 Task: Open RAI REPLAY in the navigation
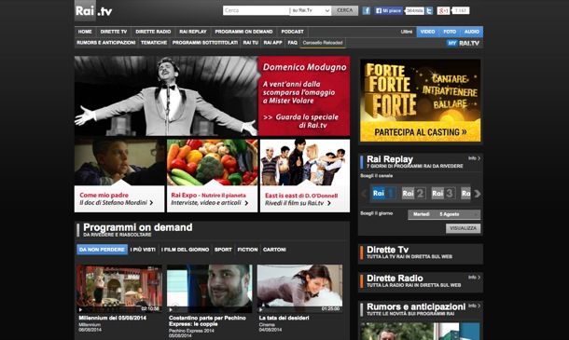(x=193, y=32)
